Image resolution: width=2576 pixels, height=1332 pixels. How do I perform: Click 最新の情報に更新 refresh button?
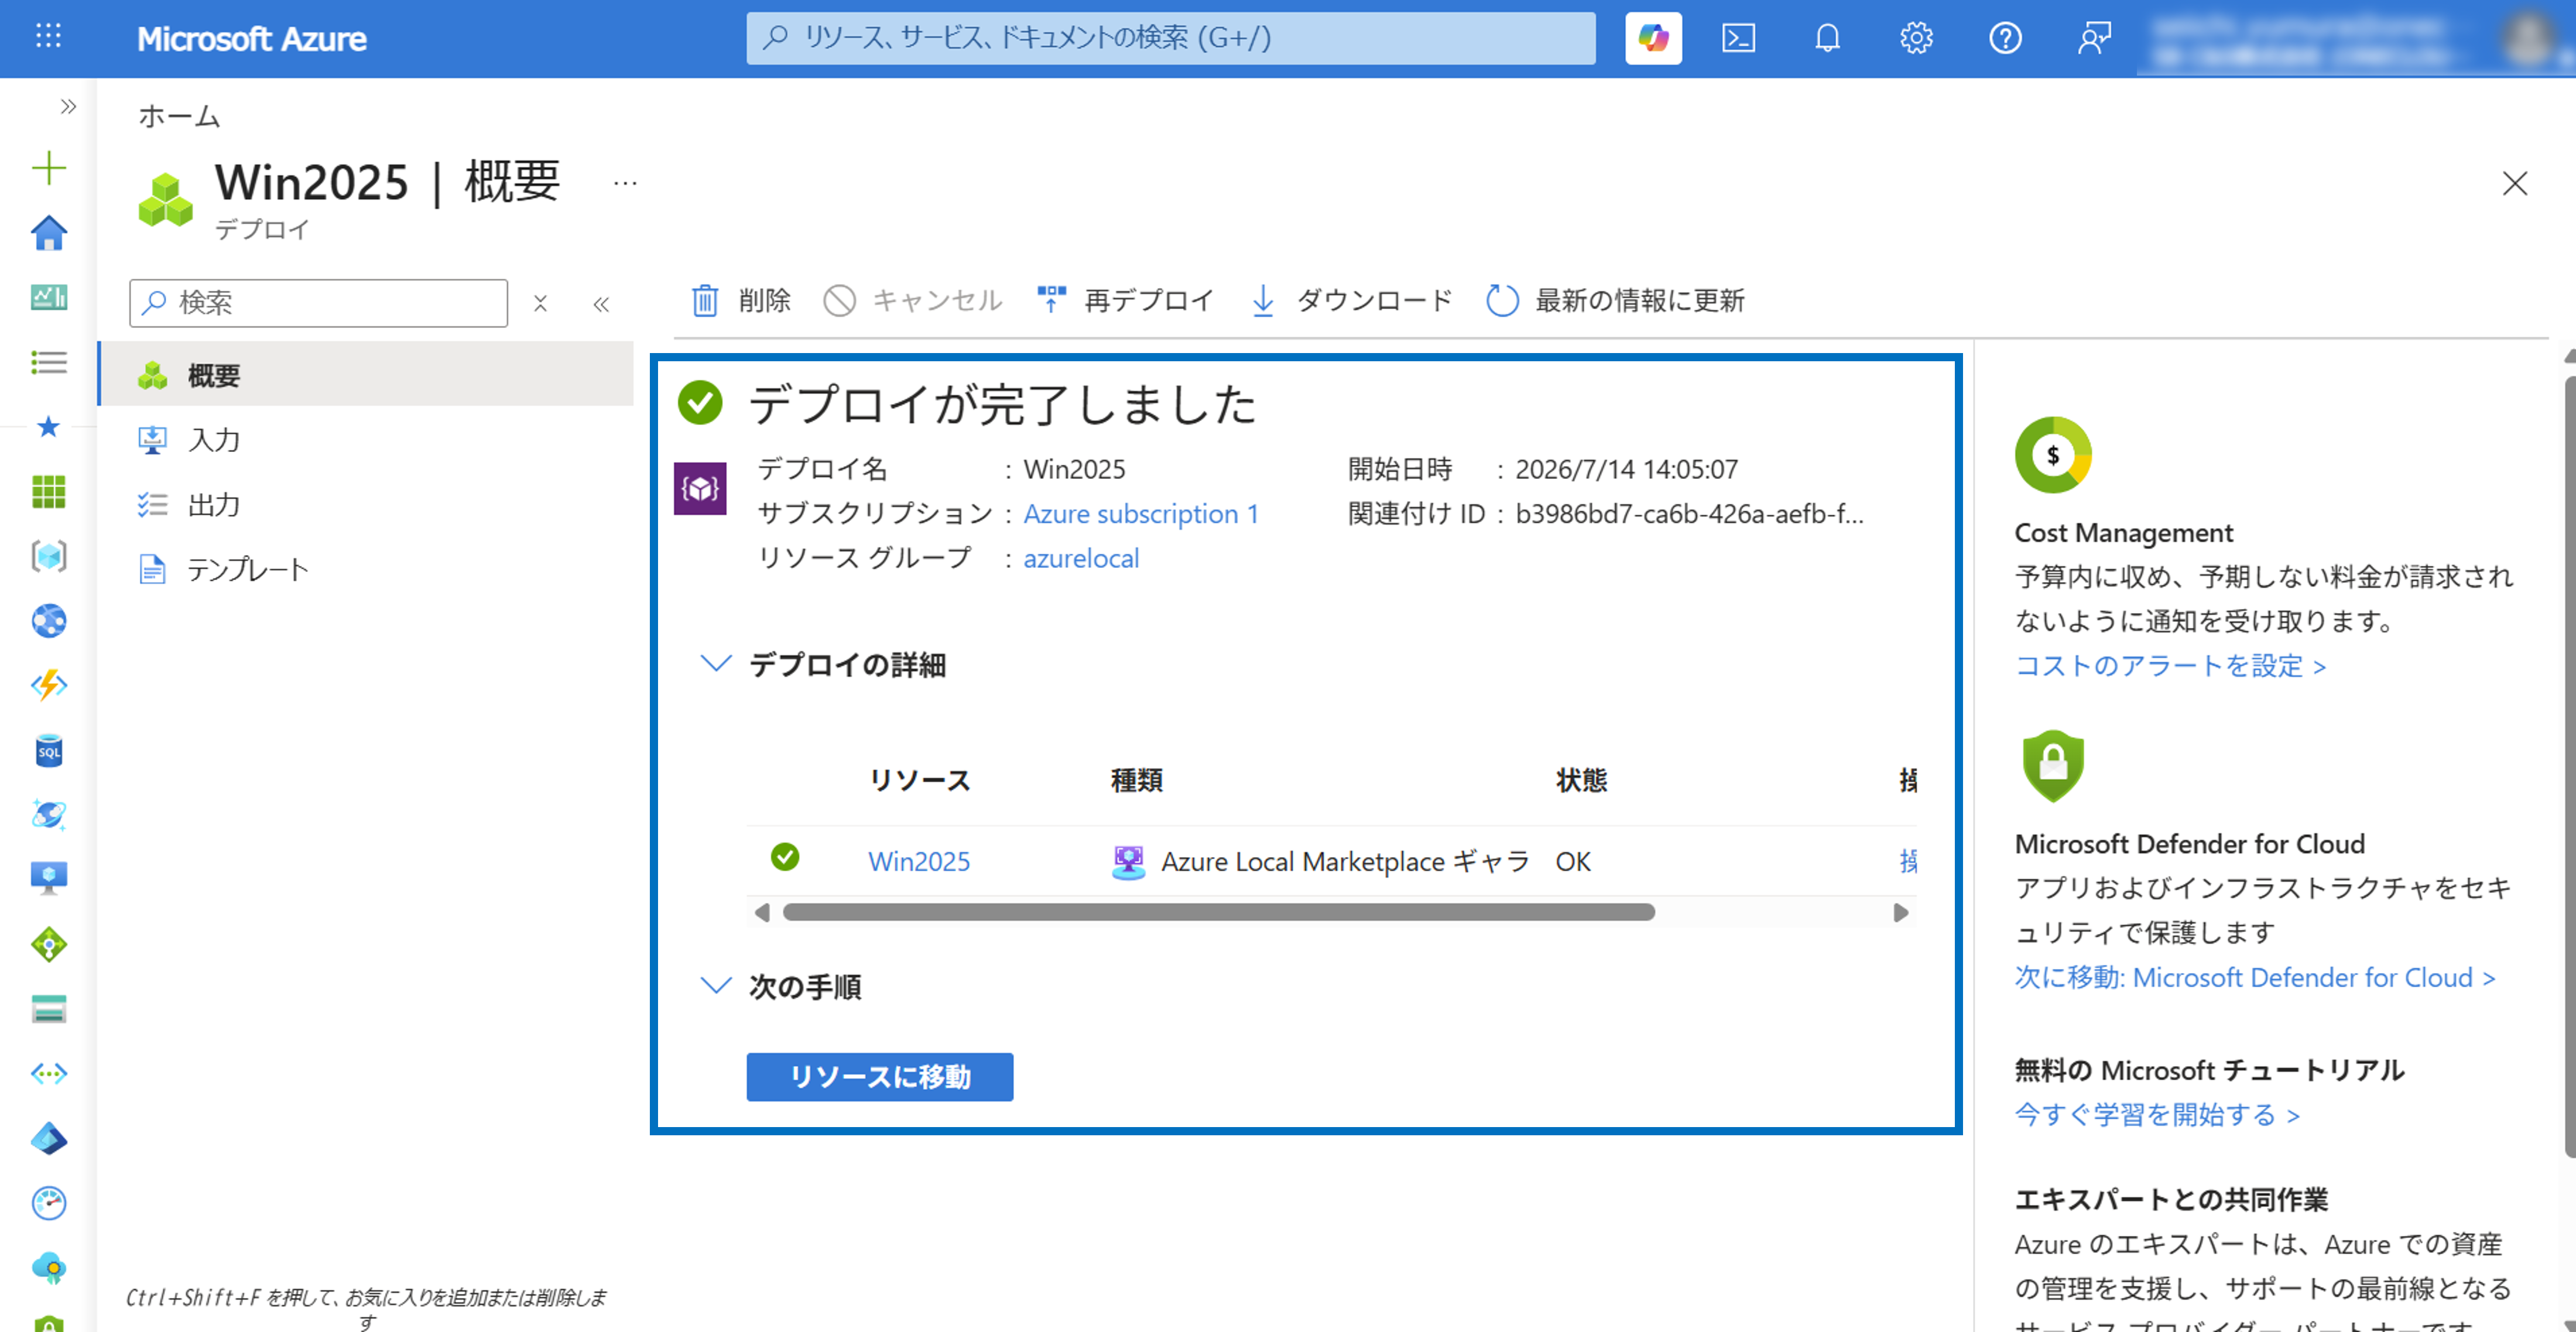1615,300
